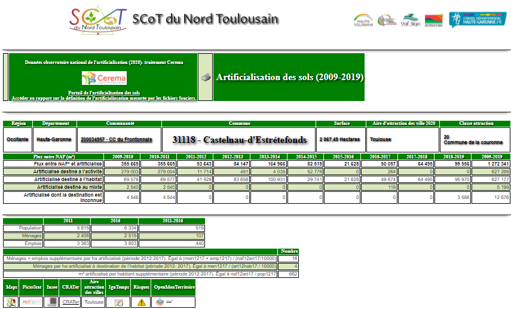The width and height of the screenshot is (511, 309).
Task: Click the 31118 - Castelnau-d'Estrétefonds commune title
Action: click(239, 140)
